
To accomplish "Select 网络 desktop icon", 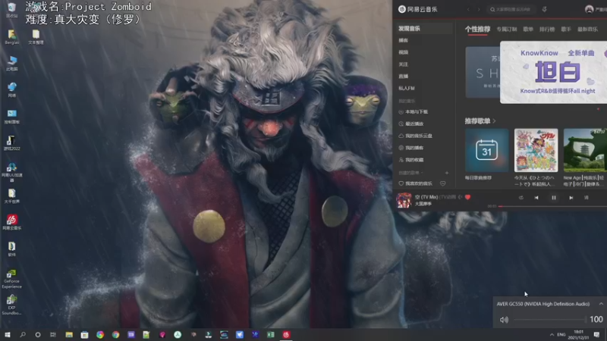I will click(12, 89).
